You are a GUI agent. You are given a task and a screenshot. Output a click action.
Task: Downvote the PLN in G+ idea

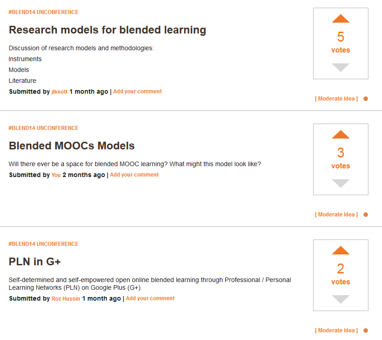[341, 299]
